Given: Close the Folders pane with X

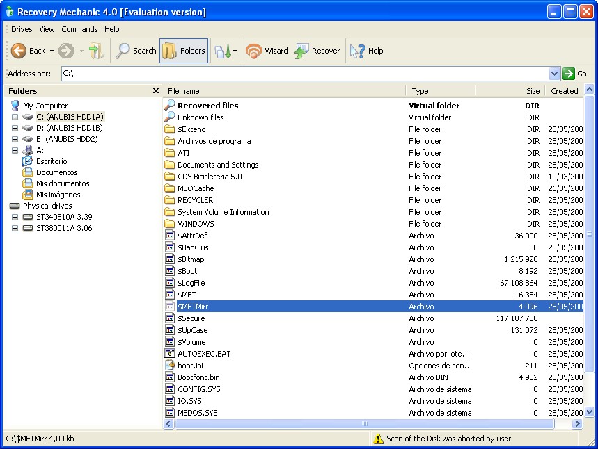Looking at the screenshot, I should point(156,90).
